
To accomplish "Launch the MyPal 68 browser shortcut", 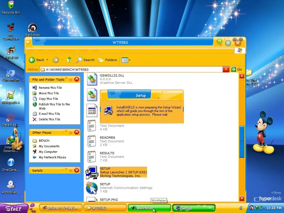I will (11, 52).
